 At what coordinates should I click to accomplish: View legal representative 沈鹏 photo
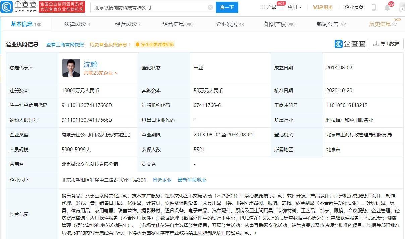(71, 68)
